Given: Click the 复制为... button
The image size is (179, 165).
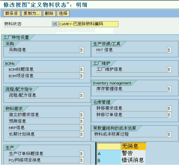Looking at the screenshot, I should pos(32,14).
